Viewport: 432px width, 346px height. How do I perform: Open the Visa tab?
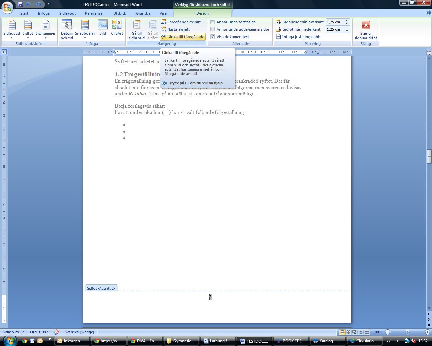(163, 13)
